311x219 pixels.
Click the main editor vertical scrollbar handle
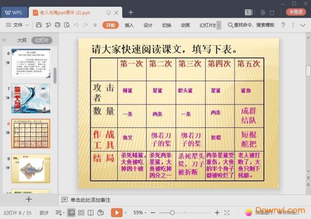(308, 71)
